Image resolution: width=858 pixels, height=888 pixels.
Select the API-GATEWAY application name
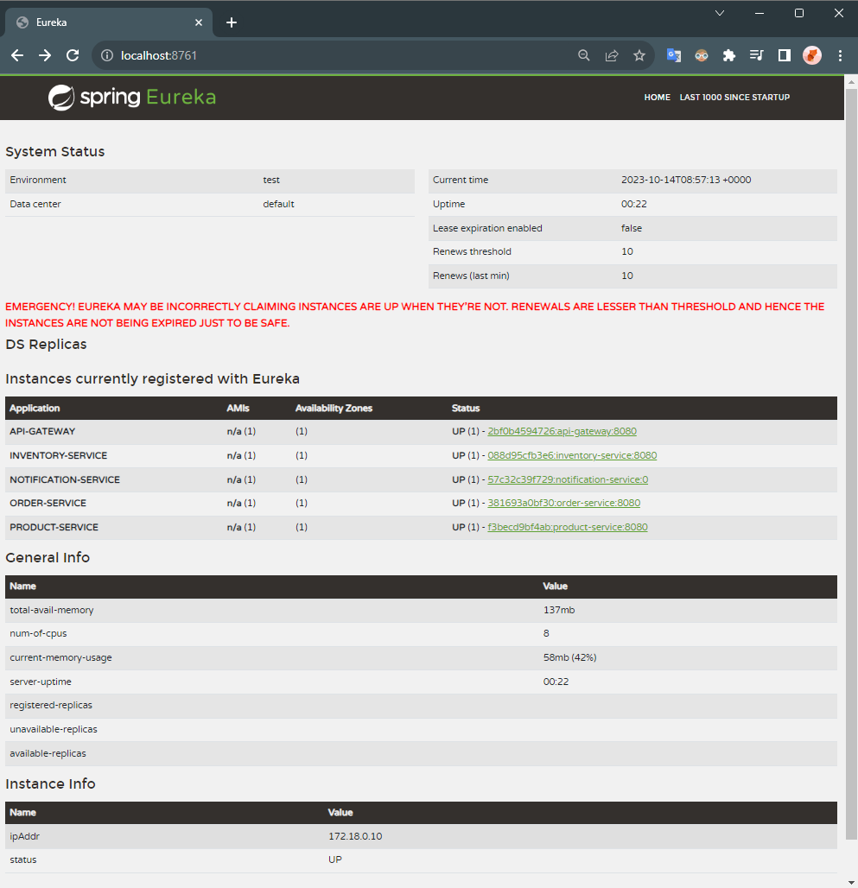pyautogui.click(x=42, y=432)
